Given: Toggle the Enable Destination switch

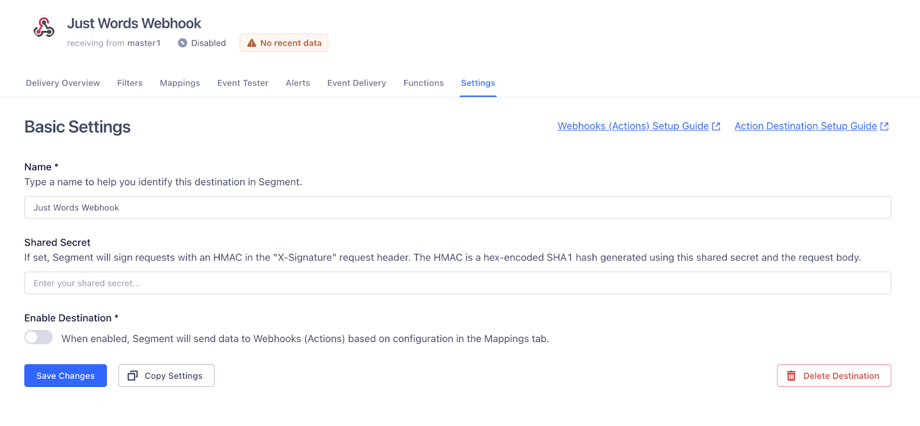Looking at the screenshot, I should 39,337.
